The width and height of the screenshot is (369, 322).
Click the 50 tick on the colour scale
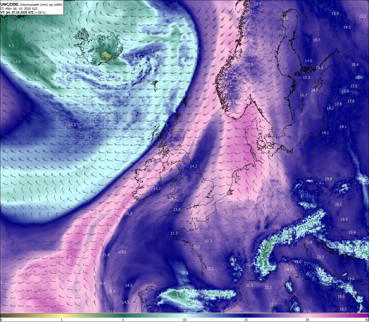[367, 320]
